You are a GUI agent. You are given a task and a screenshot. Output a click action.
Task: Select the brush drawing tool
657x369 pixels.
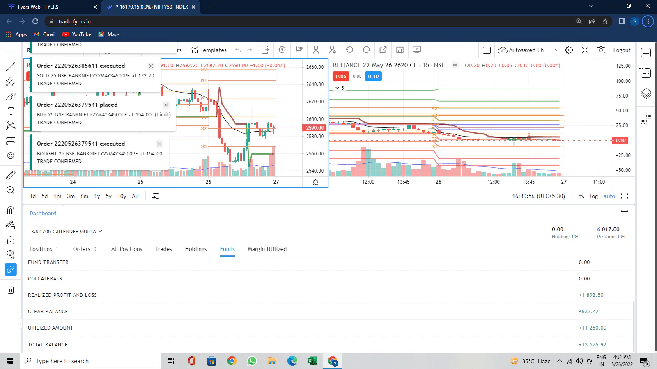tap(11, 96)
